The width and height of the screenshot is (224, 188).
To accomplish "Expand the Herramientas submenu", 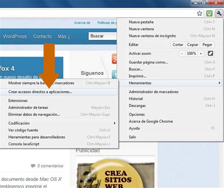I will point(171,83).
